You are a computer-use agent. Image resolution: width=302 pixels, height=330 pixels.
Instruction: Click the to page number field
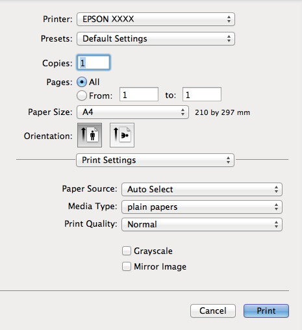pyautogui.click(x=202, y=94)
